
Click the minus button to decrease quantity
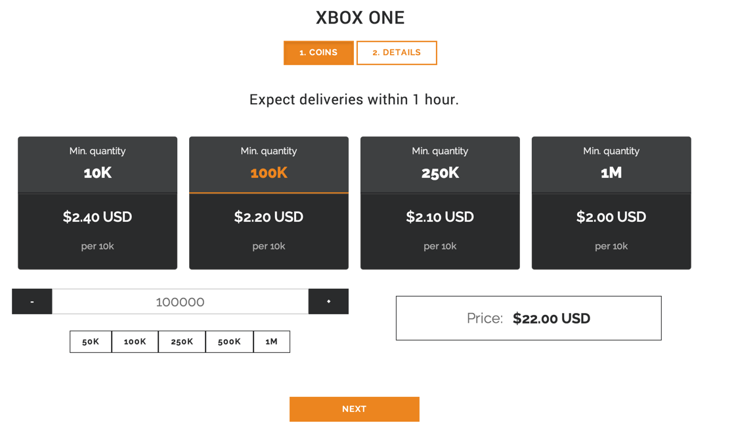(x=32, y=302)
